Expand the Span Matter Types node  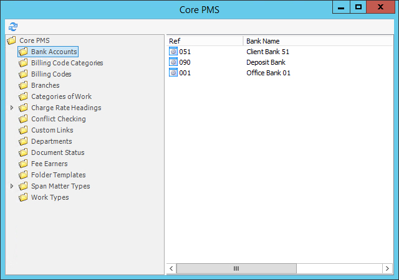12,186
